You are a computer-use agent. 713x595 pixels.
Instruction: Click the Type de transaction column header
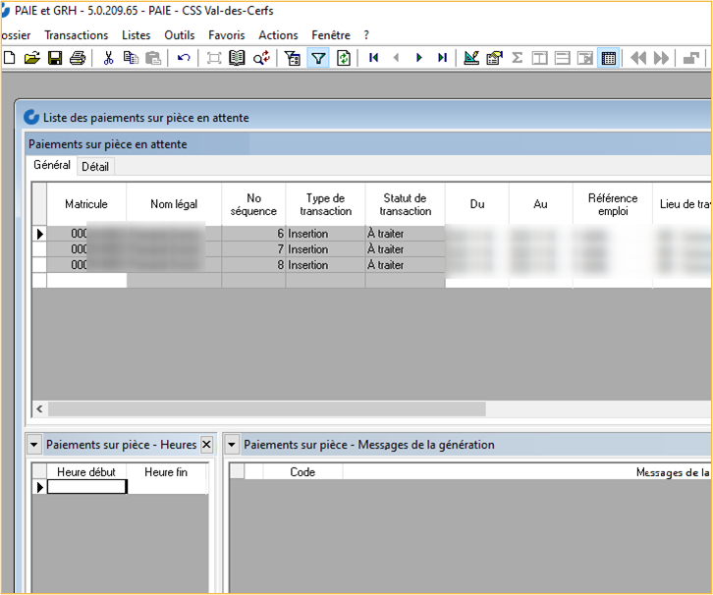tap(326, 204)
